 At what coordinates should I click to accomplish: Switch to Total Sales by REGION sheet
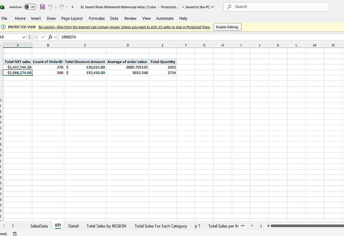click(106, 226)
